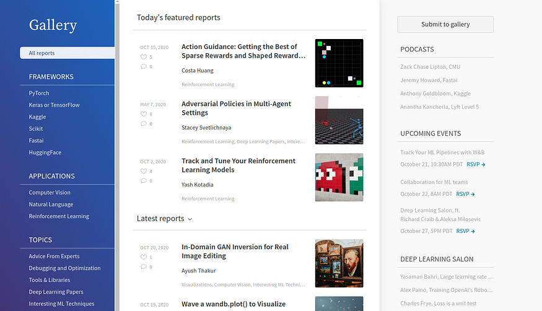Open Reinforcement Learning sidebar category
542x311 pixels.
click(x=59, y=216)
